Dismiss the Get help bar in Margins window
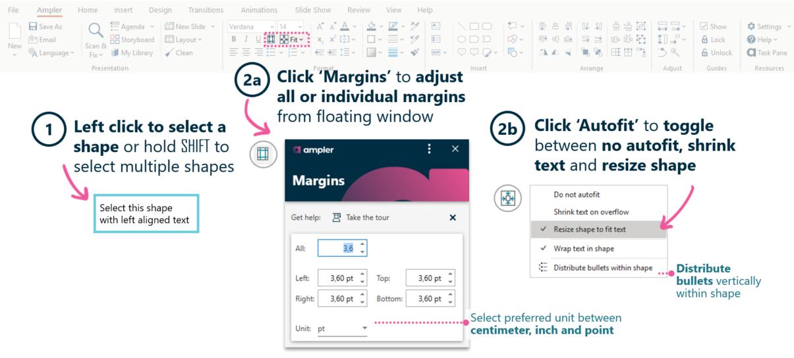 (x=453, y=217)
